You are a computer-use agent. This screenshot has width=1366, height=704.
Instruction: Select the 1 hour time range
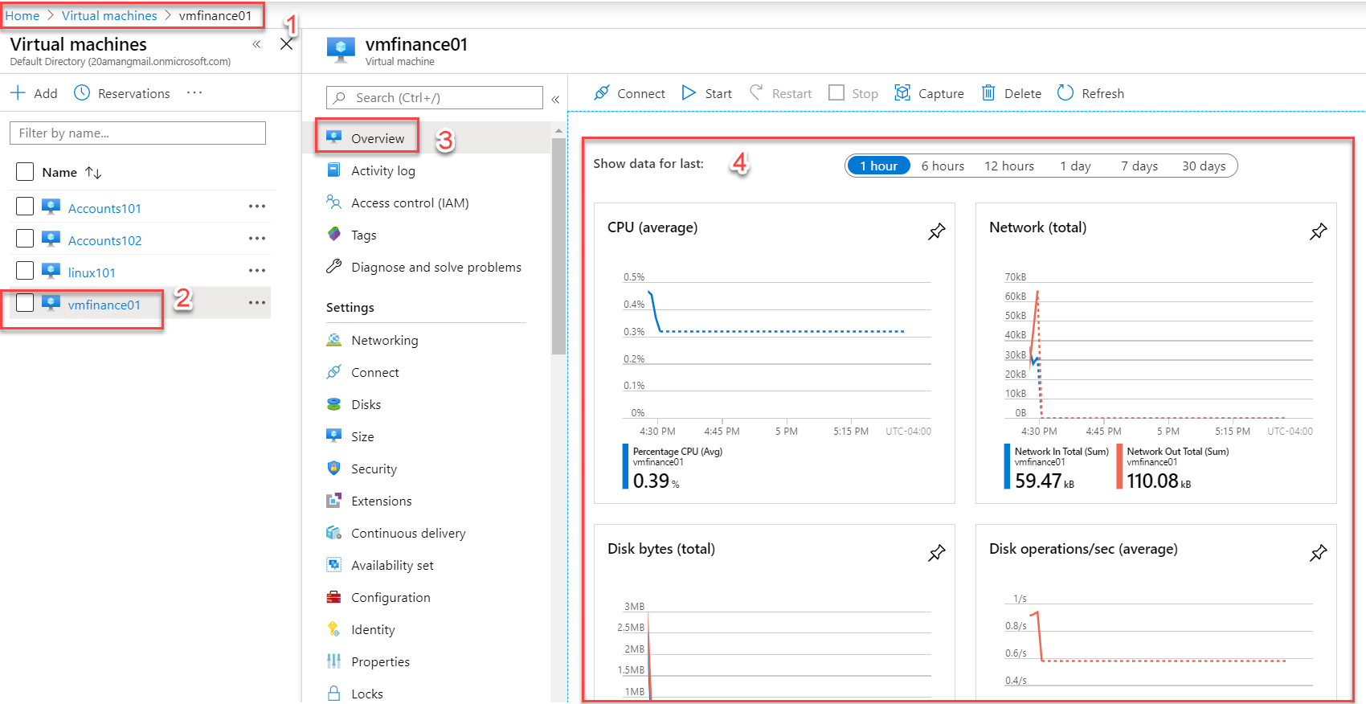[878, 166]
